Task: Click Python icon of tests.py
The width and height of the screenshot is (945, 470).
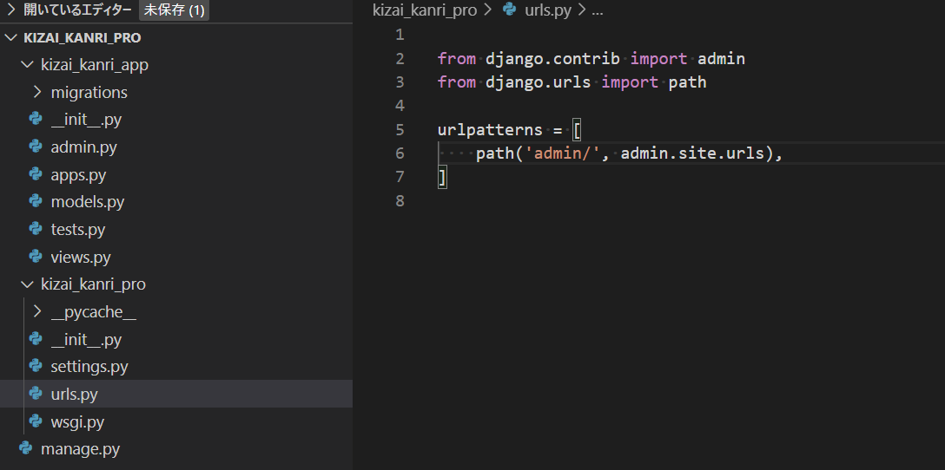Action: pos(36,229)
